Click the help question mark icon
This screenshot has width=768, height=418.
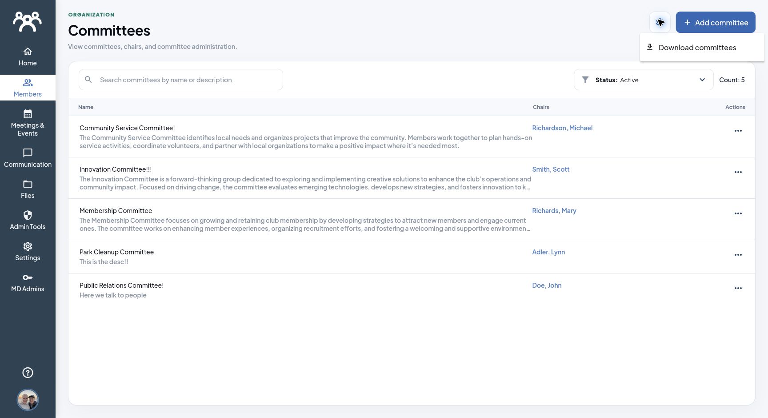click(28, 373)
